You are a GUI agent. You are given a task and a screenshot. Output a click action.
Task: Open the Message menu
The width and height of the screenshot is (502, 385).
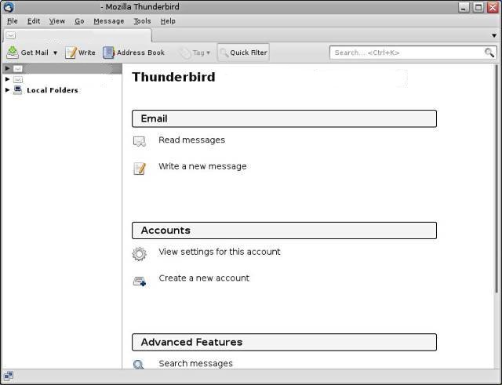109,21
